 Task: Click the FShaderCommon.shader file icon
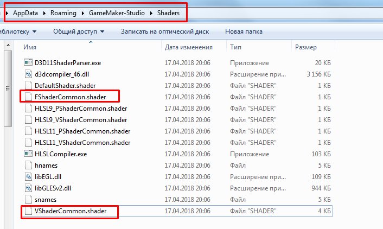coord(28,97)
